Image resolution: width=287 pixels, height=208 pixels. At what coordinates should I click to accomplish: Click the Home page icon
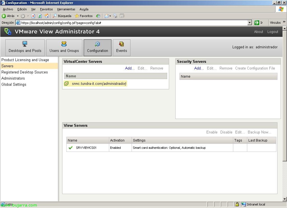coord(47,16)
